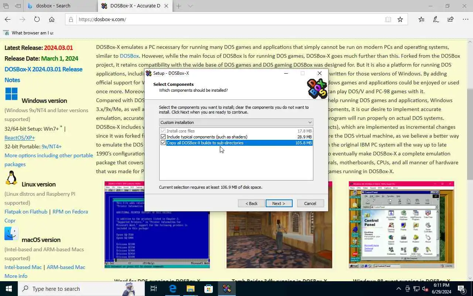Open network status tray icon
Image resolution: width=473 pixels, height=296 pixels.
[x=416, y=289]
